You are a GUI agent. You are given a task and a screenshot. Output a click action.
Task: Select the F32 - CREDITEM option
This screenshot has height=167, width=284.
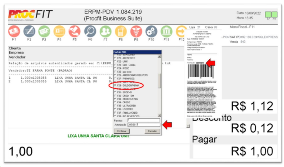[124, 96]
